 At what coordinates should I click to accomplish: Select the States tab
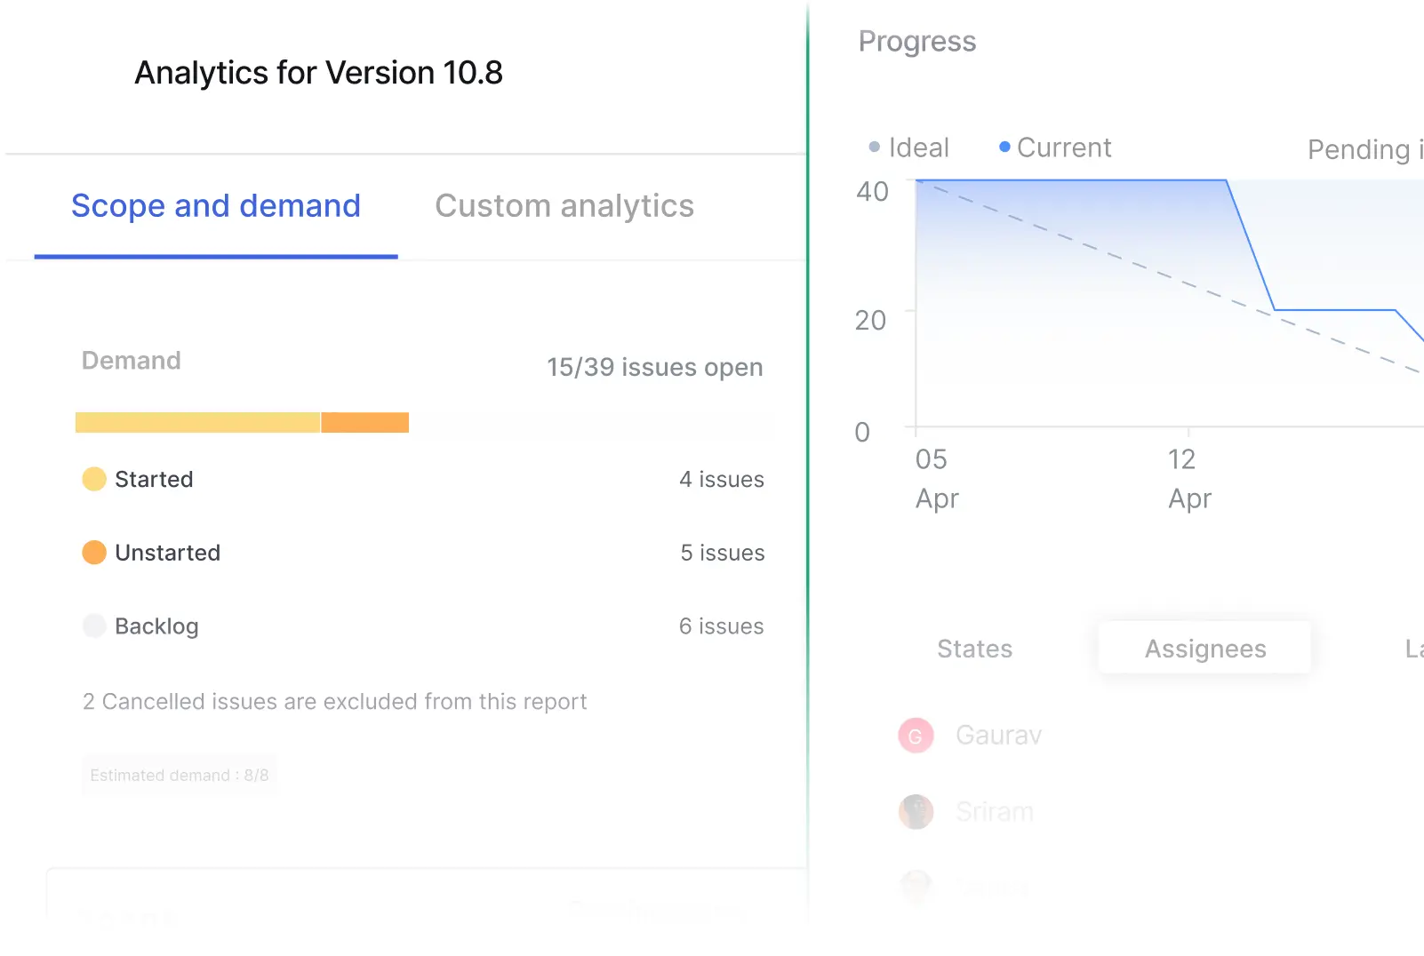point(974,649)
